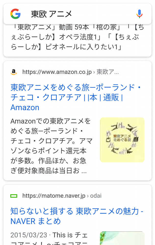This screenshot has height=245, width=155.
Task: Click the Amazon result description snippet
Action: pyautogui.click(x=52, y=146)
